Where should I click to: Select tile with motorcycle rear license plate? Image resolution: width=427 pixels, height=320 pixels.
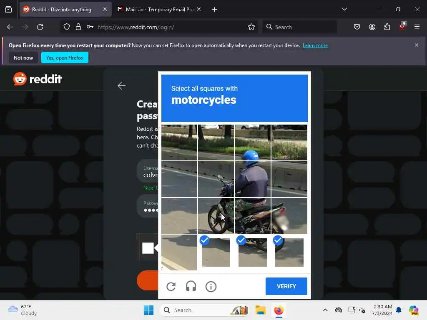coord(289,216)
